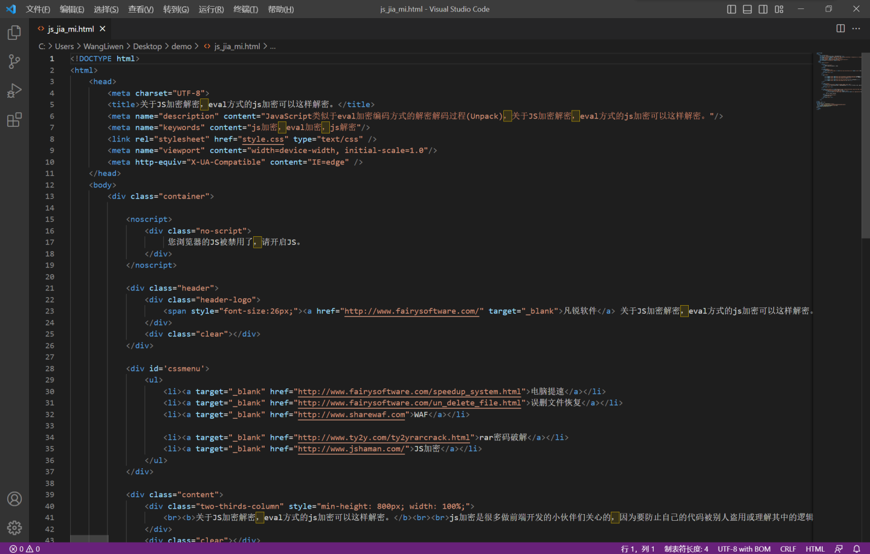Open the editor More Actions menu
The height and width of the screenshot is (554, 870).
(x=856, y=28)
